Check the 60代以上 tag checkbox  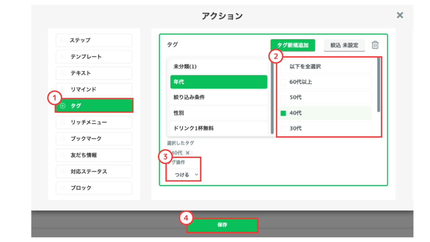284,82
